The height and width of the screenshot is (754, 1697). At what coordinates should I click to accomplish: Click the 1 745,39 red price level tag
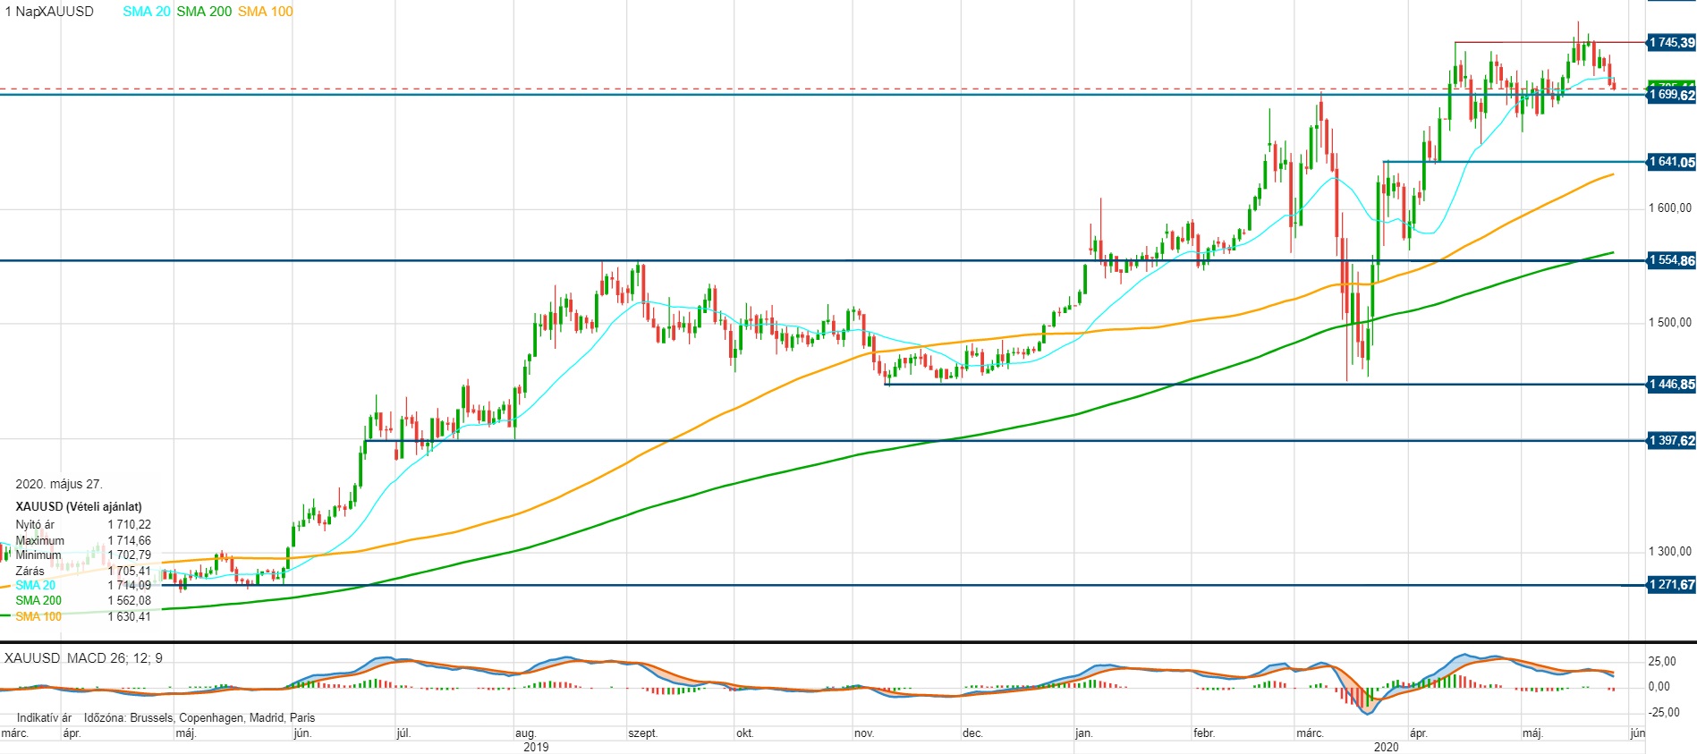pos(1672,42)
